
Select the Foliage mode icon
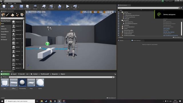(x=17, y=15)
